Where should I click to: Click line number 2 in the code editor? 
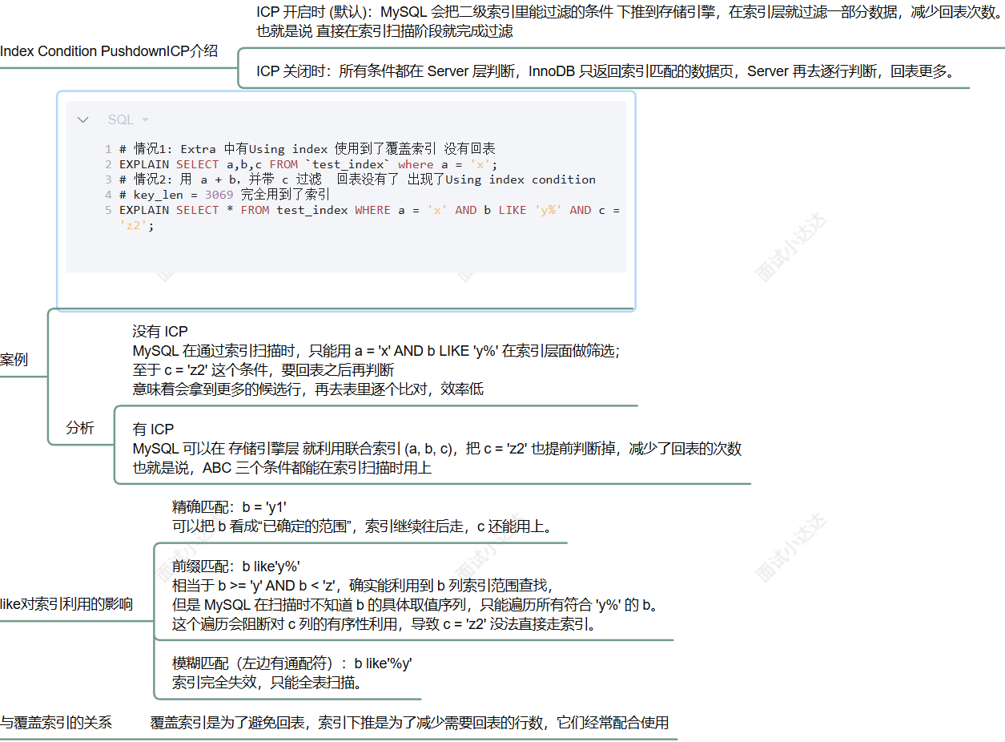[x=107, y=164]
